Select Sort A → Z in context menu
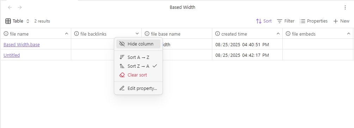The height and width of the screenshot is (128, 354). 138,57
